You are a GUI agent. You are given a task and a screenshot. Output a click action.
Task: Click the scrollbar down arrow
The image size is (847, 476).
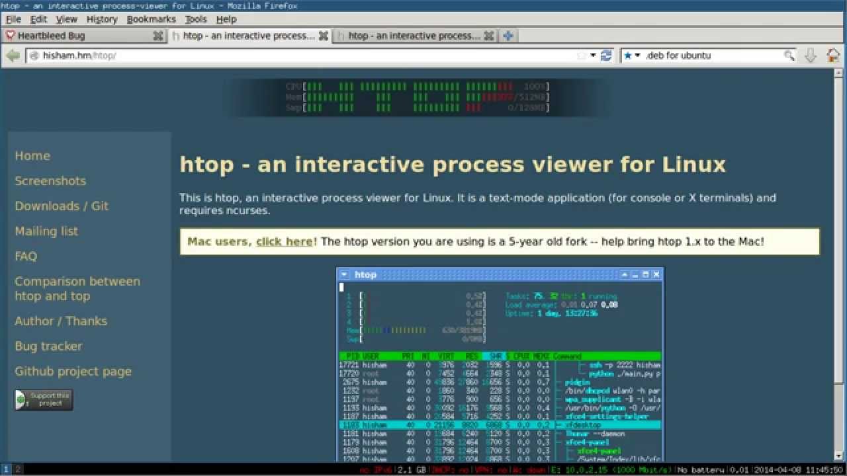838,456
